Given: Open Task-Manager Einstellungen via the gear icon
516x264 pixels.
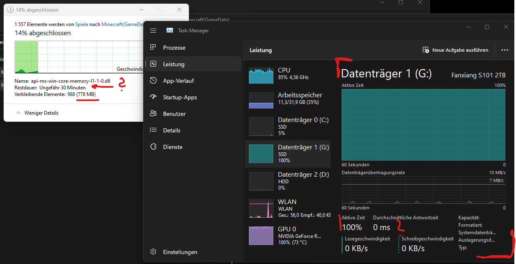Looking at the screenshot, I should tap(153, 252).
